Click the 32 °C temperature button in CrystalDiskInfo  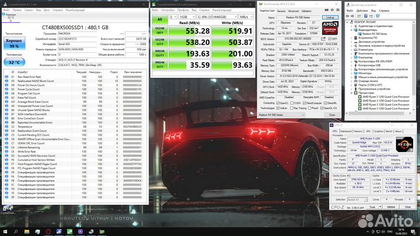15,62
